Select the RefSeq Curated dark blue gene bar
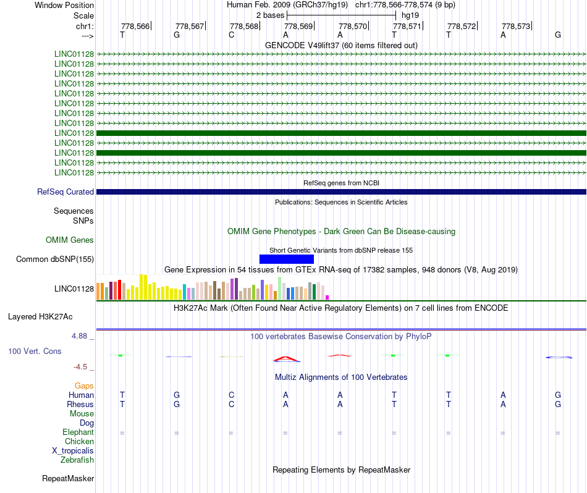The image size is (587, 493). 341,192
